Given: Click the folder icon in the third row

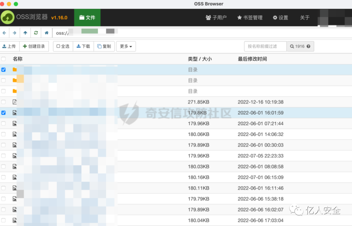Looking at the screenshot, I should tap(15, 91).
